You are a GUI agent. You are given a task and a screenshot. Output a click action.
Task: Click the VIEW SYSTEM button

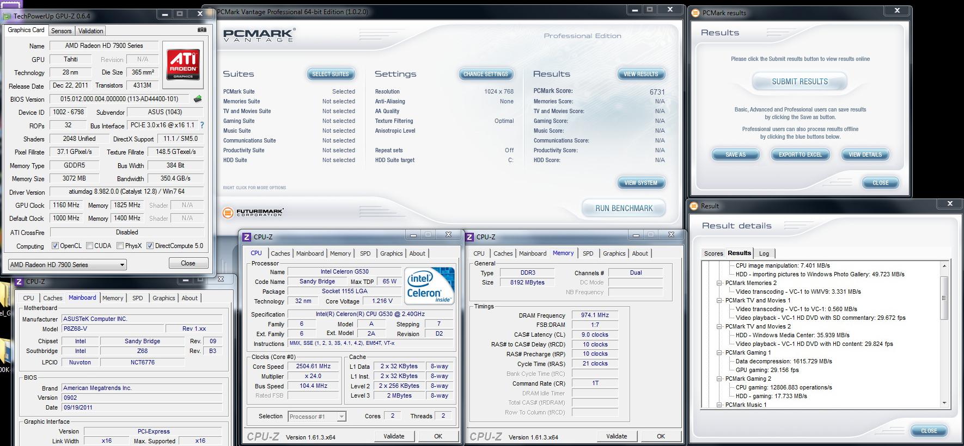point(641,183)
